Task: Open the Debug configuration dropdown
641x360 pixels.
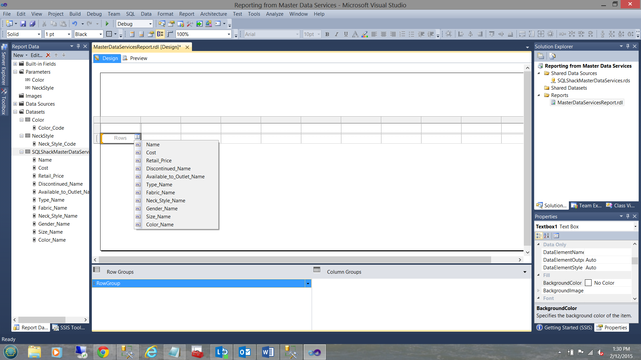Action: 150,24
